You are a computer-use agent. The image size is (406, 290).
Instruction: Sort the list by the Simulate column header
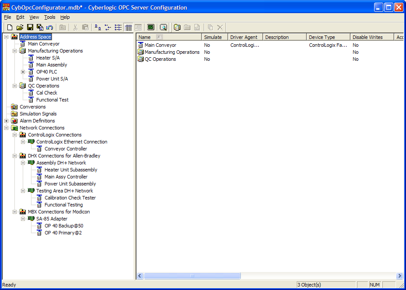tap(214, 37)
